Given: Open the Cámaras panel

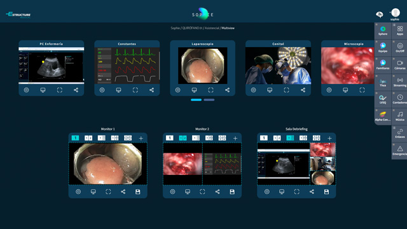Looking at the screenshot, I should click(400, 65).
